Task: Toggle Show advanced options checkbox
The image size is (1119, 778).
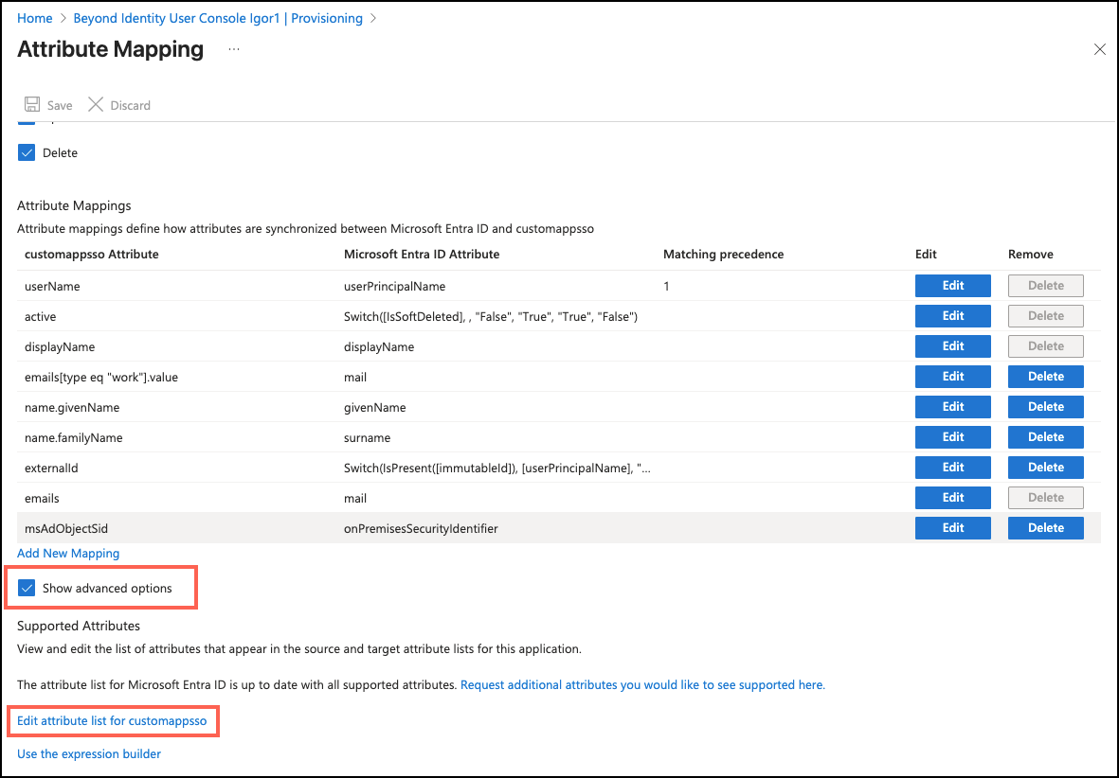Action: 27,589
